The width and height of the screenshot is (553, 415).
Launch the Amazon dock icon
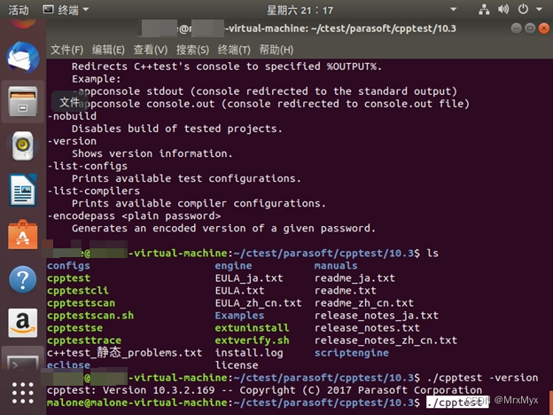pos(23,324)
